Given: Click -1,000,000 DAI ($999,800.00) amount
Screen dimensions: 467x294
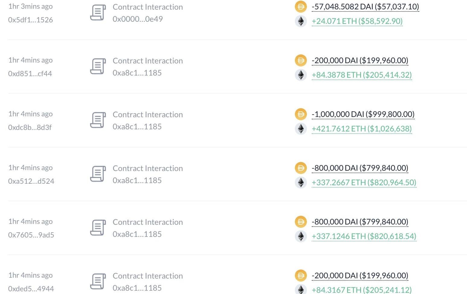Looking at the screenshot, I should (363, 114).
